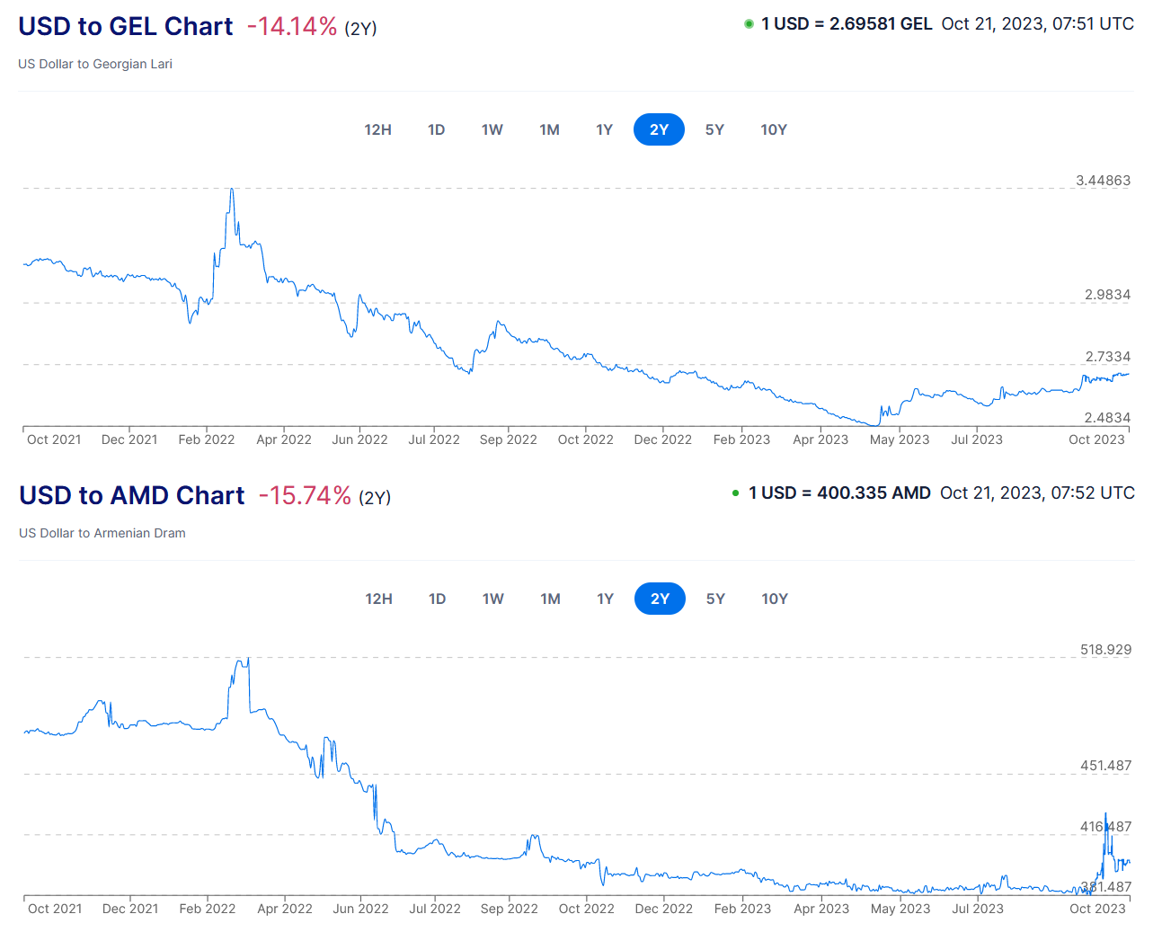Open the 10Y view on the USD to AMD chart
The image size is (1153, 932).
coord(774,599)
